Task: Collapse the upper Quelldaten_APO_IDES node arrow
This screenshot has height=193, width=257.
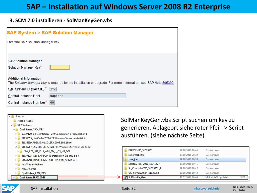Action: point(14,129)
